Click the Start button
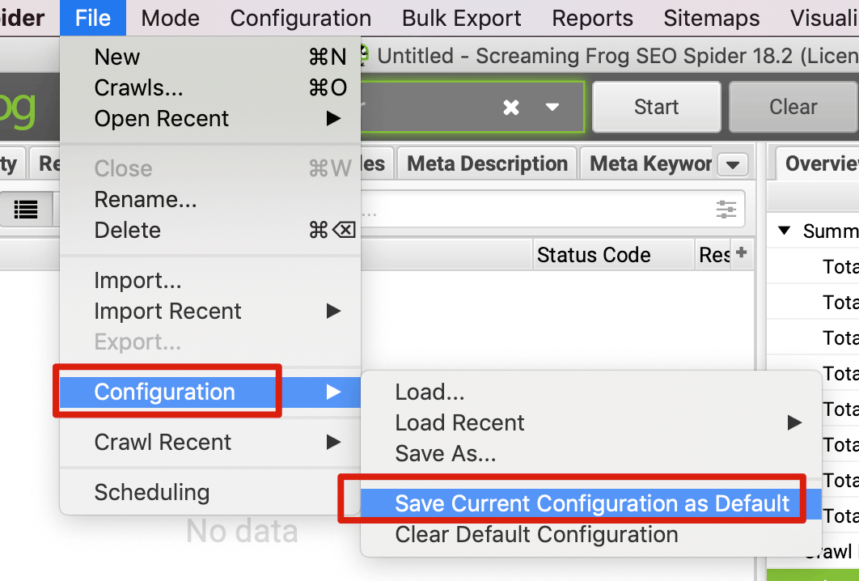Screen dimensions: 859x581 (x=656, y=107)
